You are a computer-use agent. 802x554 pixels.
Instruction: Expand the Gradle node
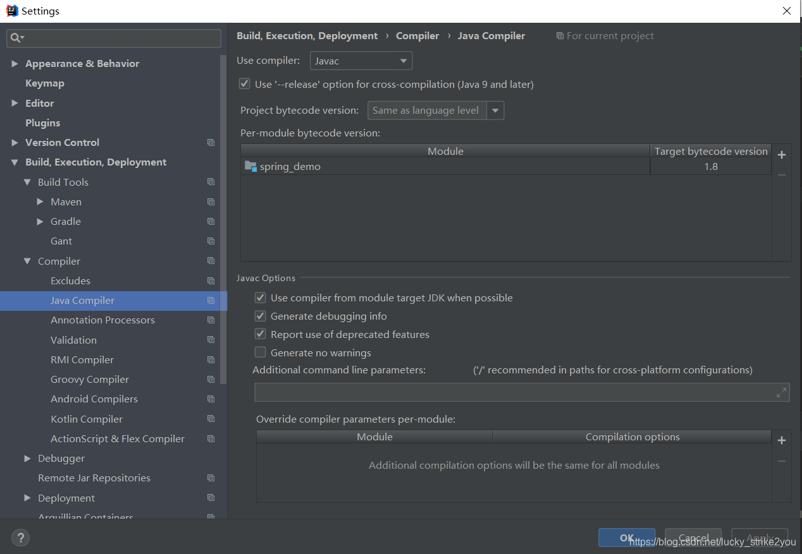pyautogui.click(x=40, y=222)
